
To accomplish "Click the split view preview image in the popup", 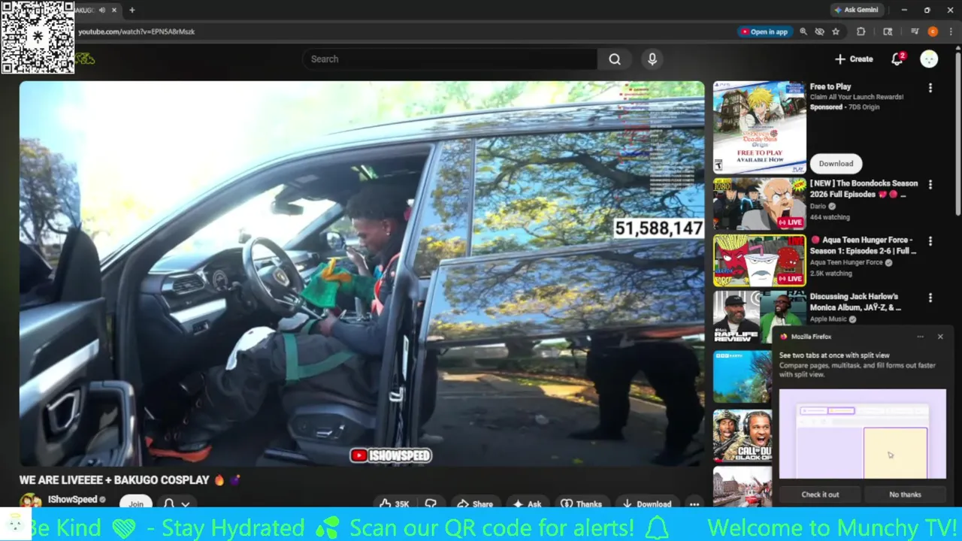I will (863, 434).
